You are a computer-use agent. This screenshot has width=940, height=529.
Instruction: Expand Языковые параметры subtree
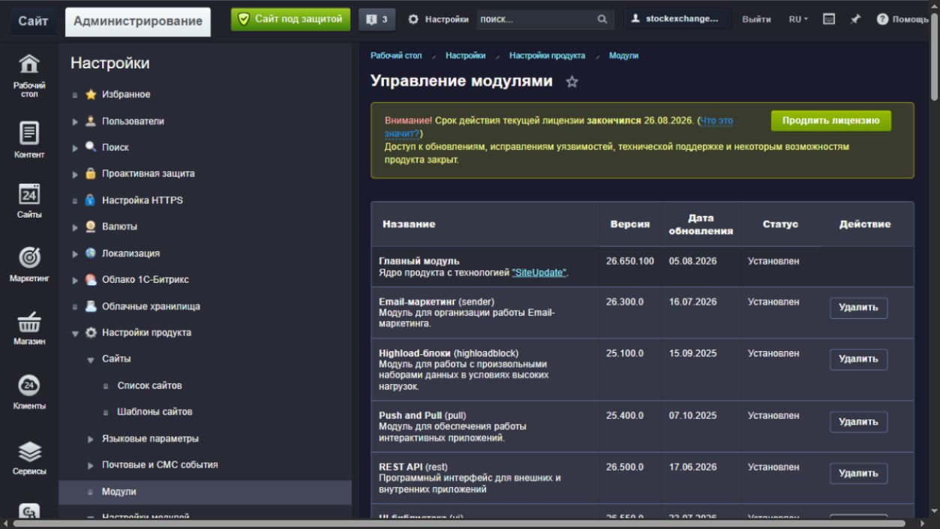[91, 439]
